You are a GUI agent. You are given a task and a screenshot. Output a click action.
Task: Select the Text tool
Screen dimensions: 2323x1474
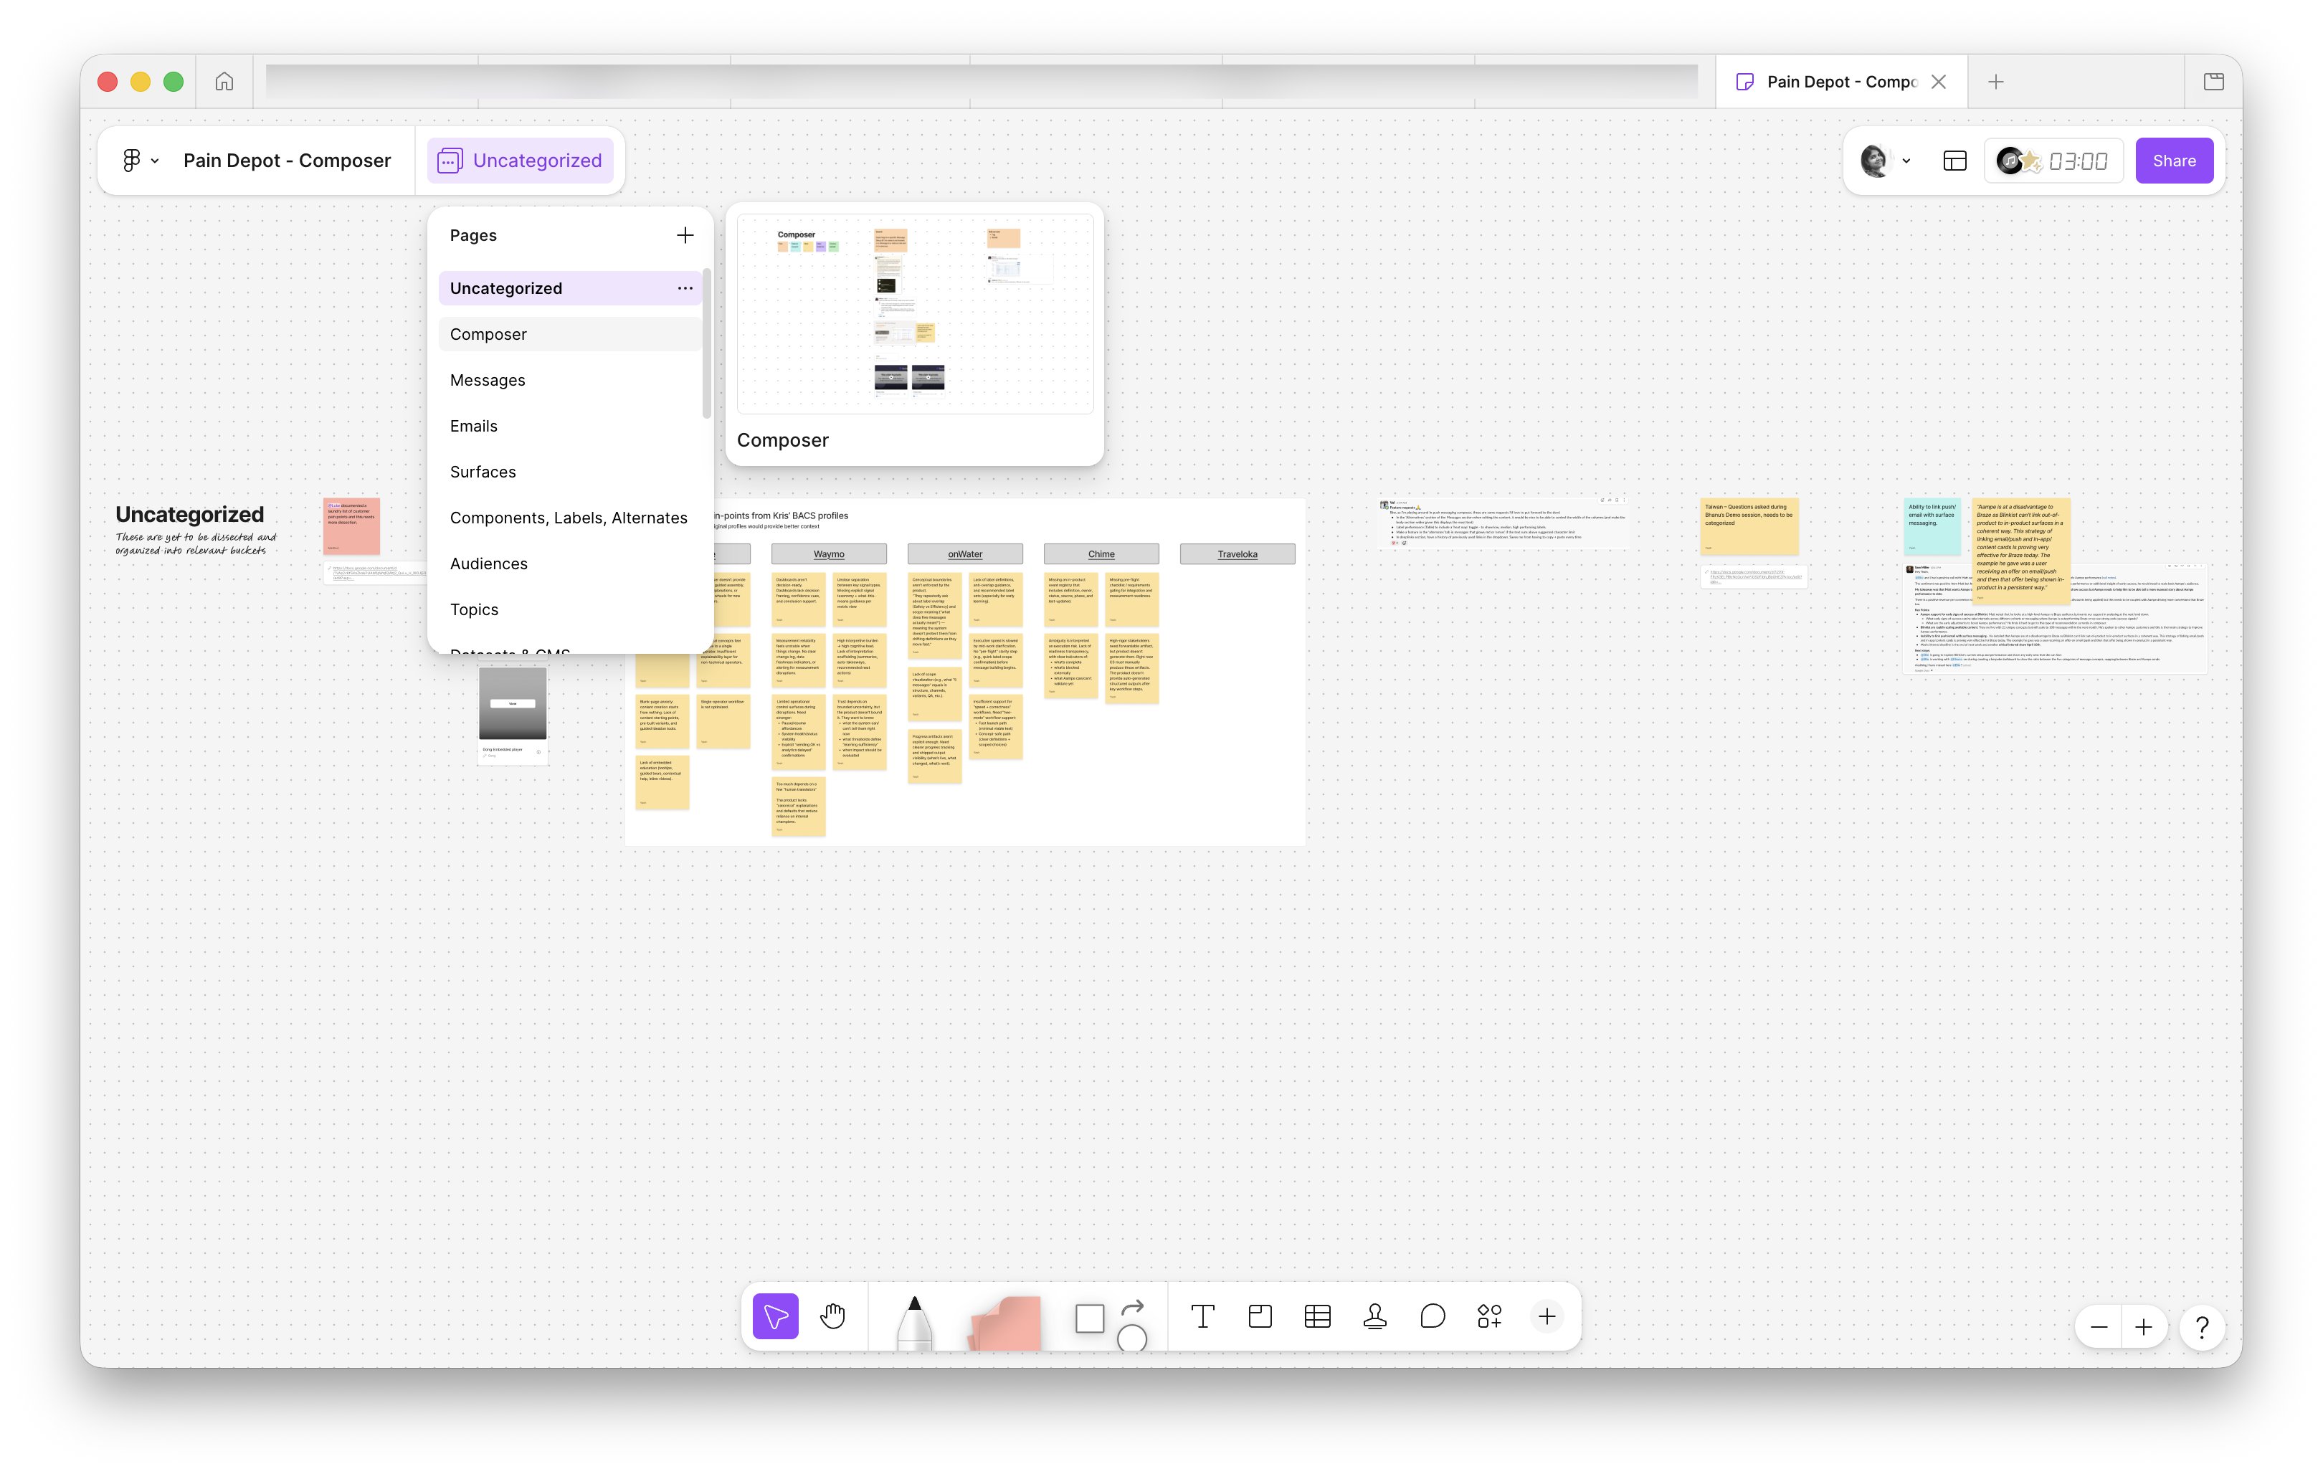pyautogui.click(x=1202, y=1316)
